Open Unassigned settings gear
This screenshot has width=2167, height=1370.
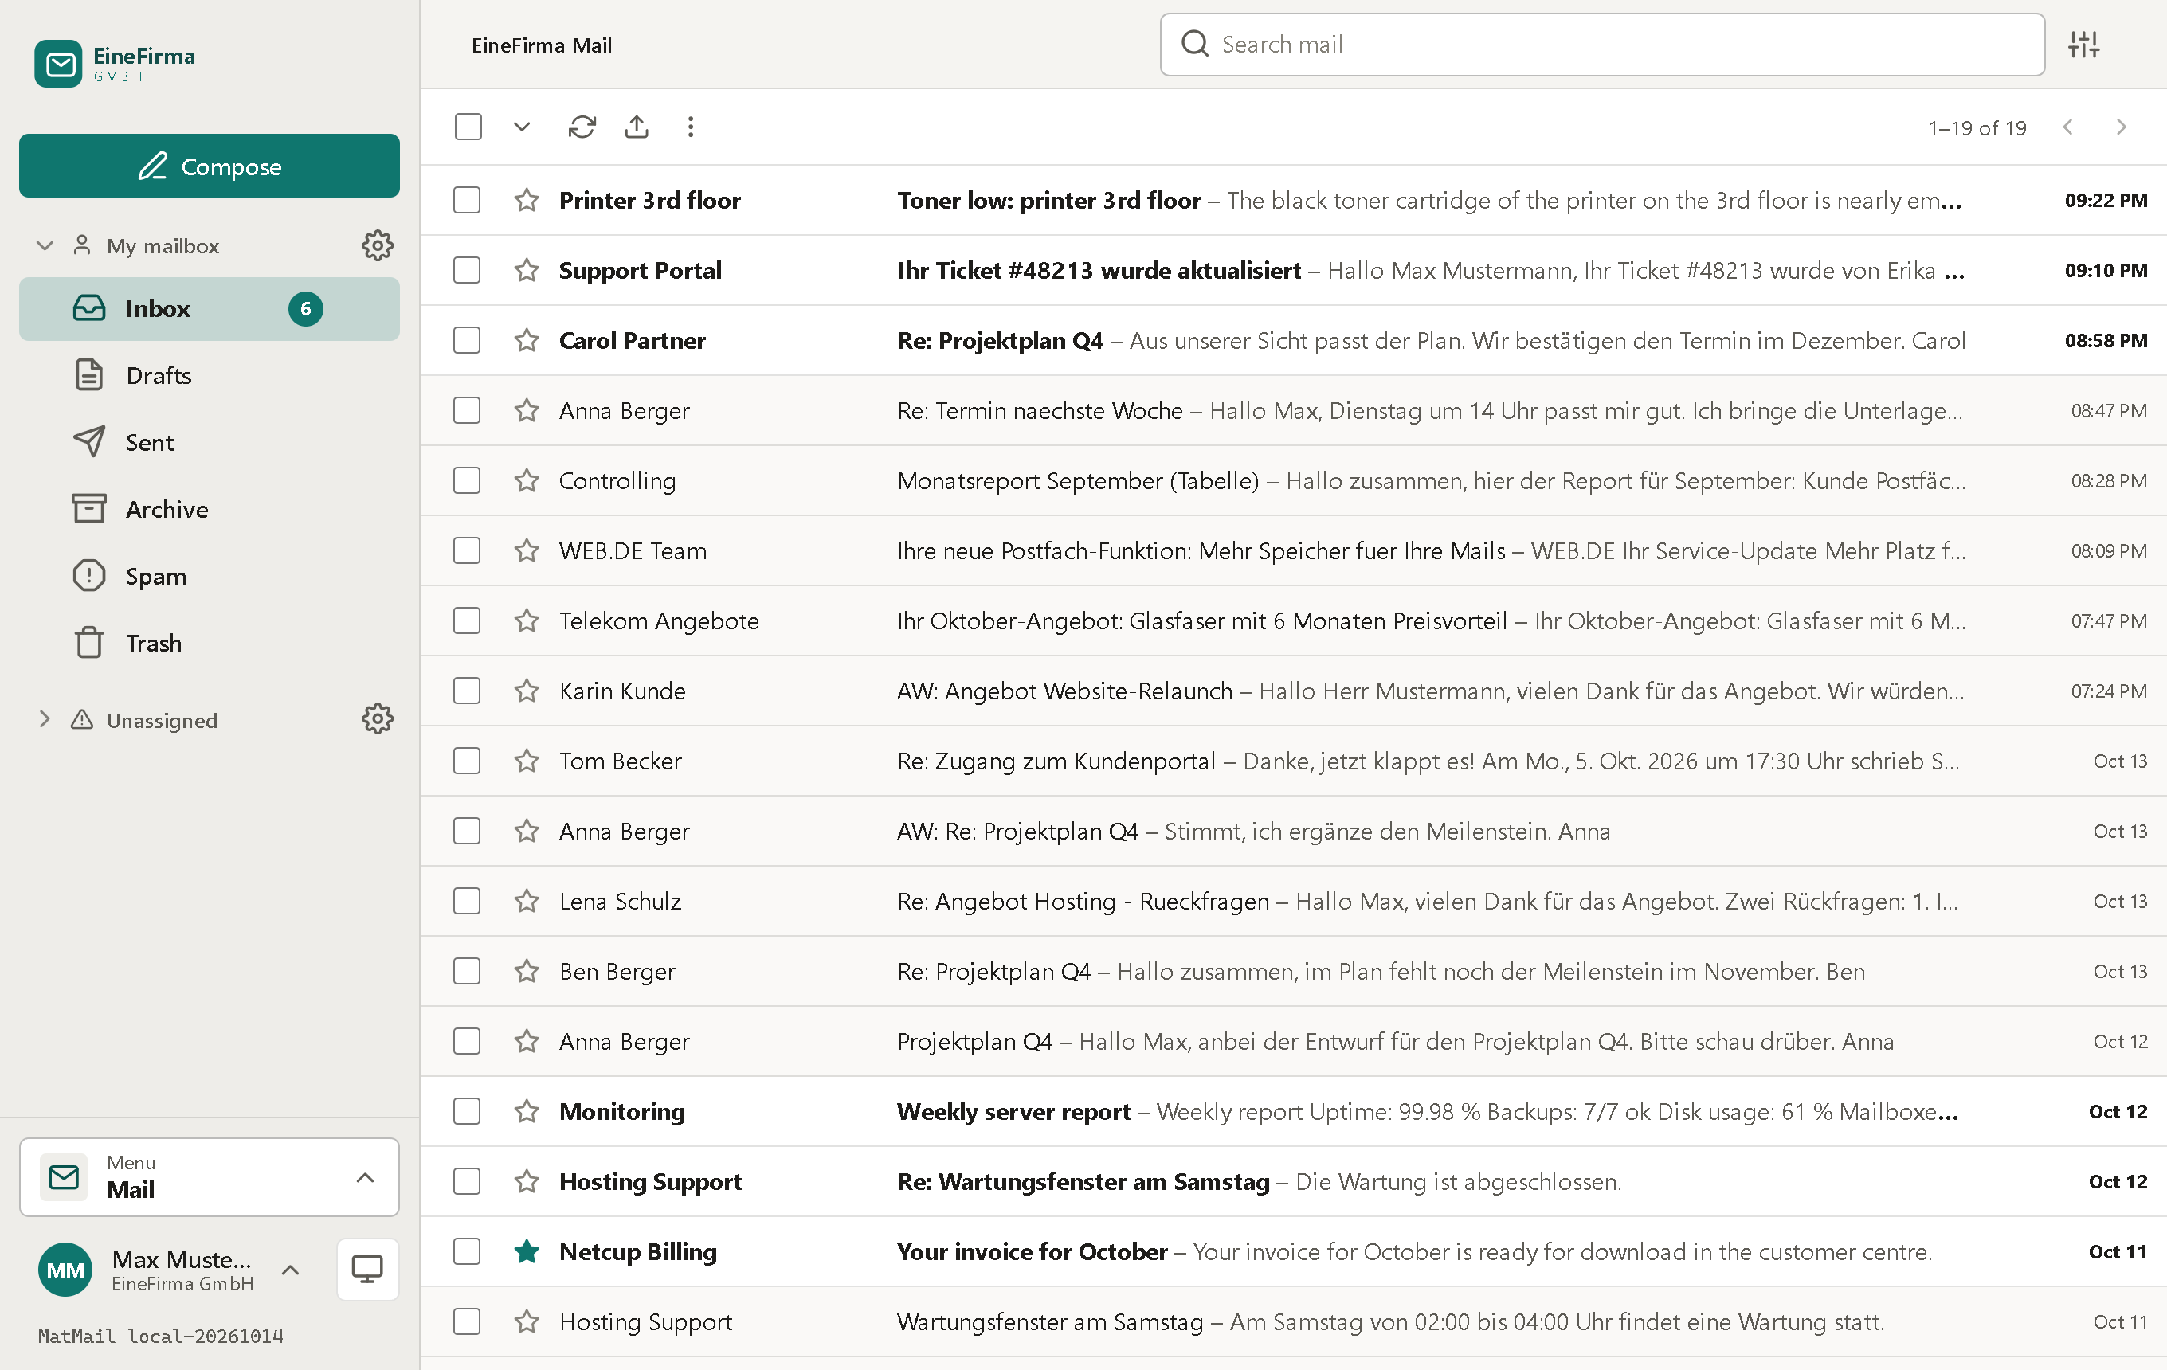point(377,718)
